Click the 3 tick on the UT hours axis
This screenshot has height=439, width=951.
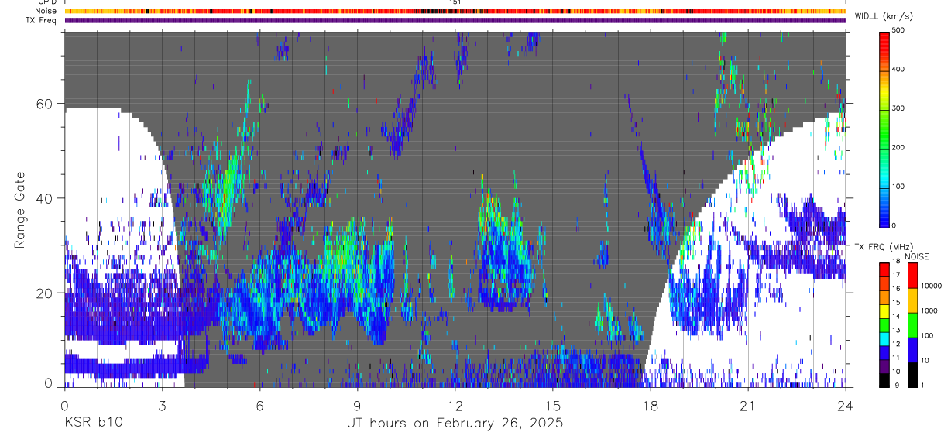click(162, 405)
